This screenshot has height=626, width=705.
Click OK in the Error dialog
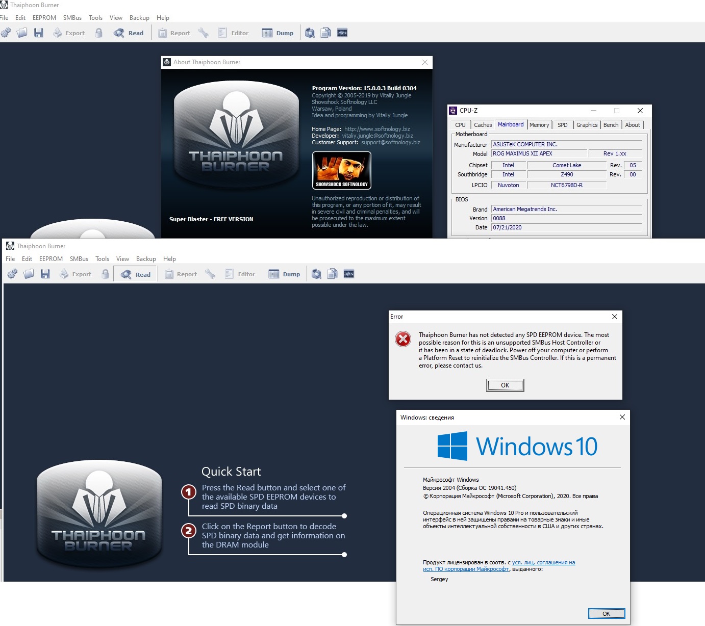click(505, 385)
